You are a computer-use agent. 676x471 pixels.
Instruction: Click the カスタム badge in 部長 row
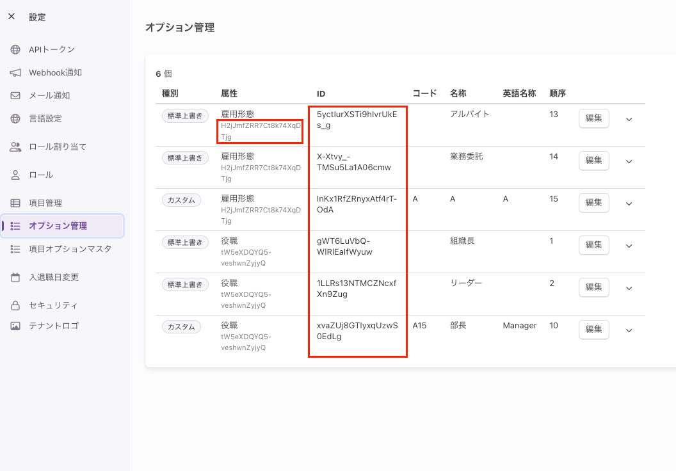pyautogui.click(x=182, y=326)
